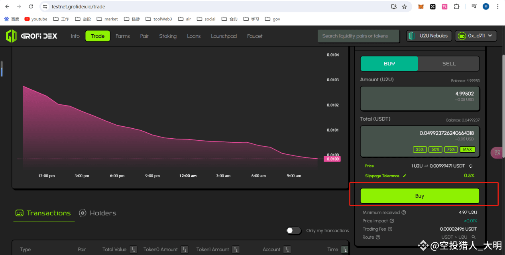The image size is (505, 255).
Task: Open the Farms page
Action: 123,36
